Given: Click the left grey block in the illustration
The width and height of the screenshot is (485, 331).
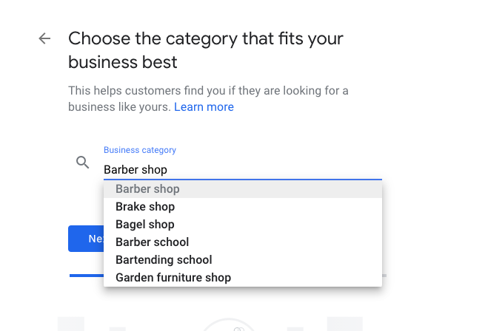Looking at the screenshot, I should [71, 324].
